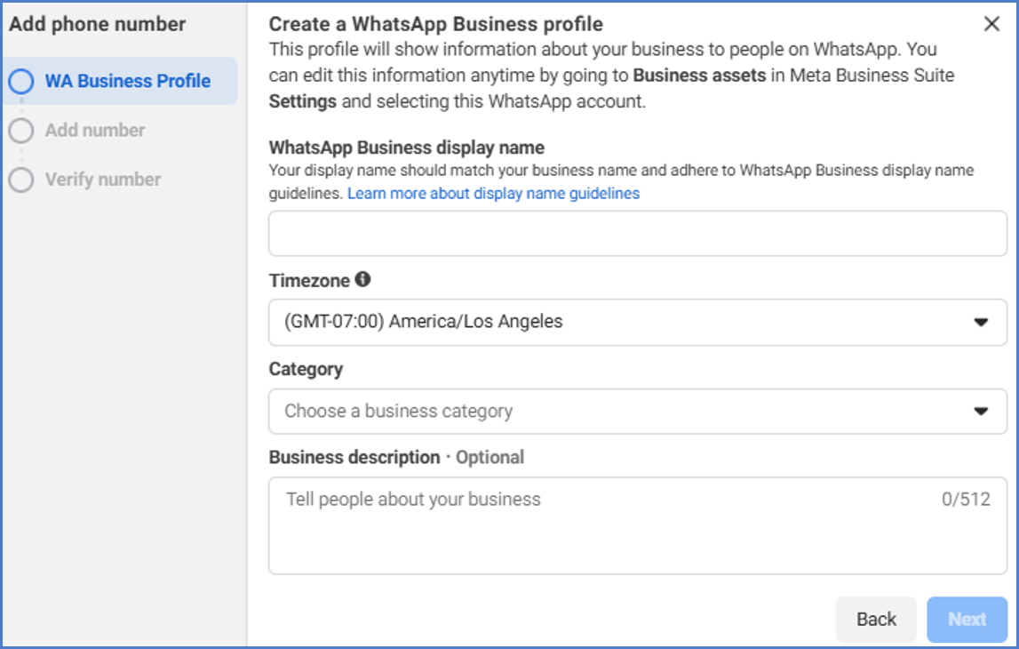
Task: Click the Timezone info icon
Action: pos(362,279)
